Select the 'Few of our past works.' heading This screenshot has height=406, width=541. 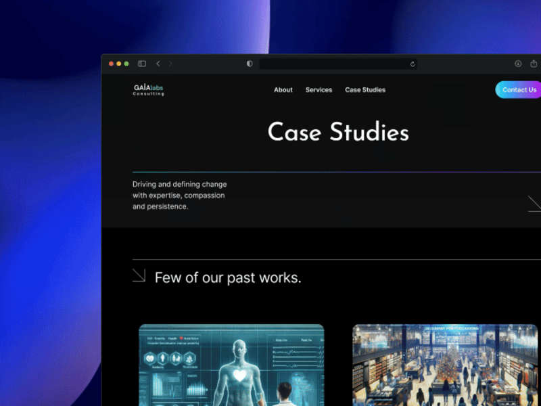coord(228,277)
